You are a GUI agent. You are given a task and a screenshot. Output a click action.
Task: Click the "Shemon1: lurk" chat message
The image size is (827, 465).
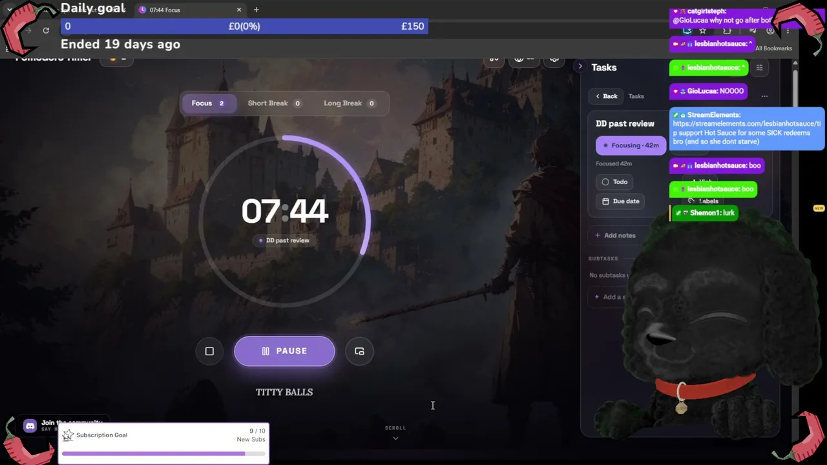click(x=705, y=213)
